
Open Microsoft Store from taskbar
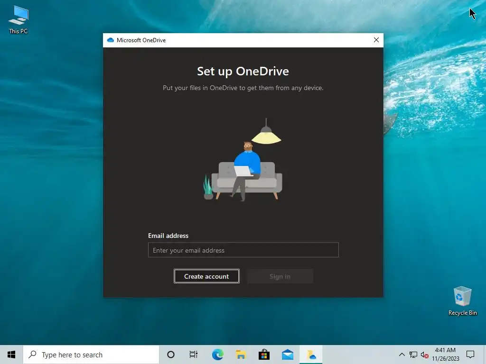(264, 355)
